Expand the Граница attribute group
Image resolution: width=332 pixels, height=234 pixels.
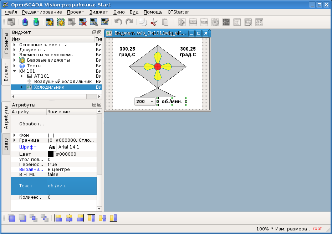pyautogui.click(x=15, y=140)
